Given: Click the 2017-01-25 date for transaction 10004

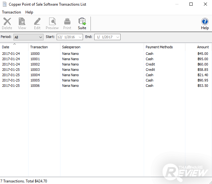Looking at the screenshot, I should pyautogui.click(x=11, y=75).
